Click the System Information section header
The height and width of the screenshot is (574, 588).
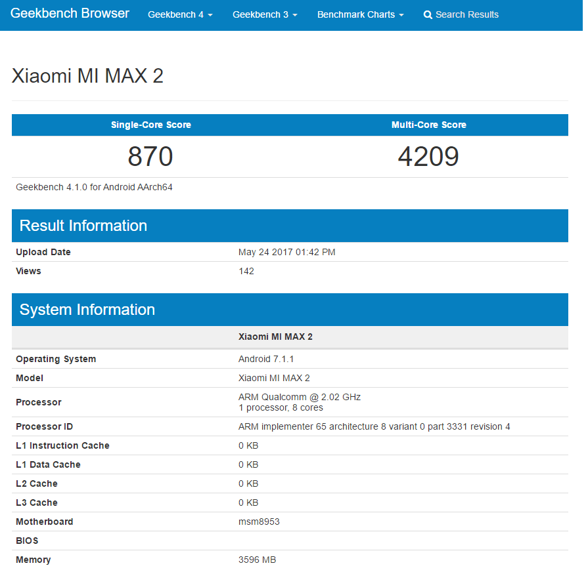pos(290,310)
